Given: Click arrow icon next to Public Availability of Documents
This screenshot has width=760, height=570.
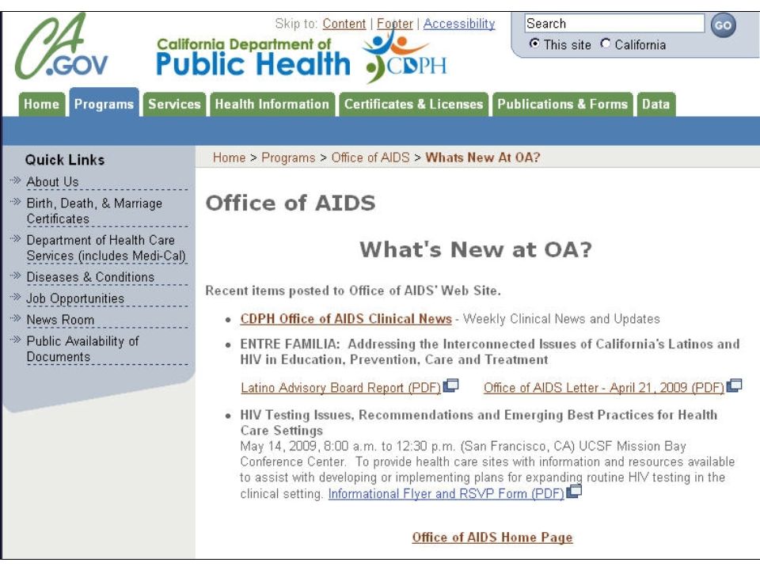Looking at the screenshot, I should tap(16, 340).
